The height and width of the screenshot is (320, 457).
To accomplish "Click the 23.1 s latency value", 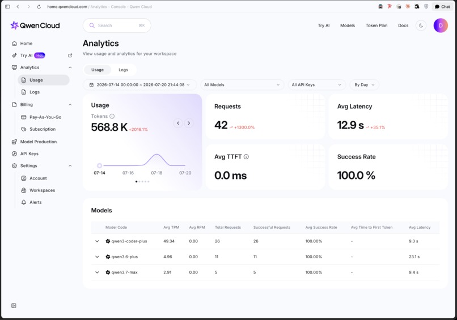I will coord(414,257).
